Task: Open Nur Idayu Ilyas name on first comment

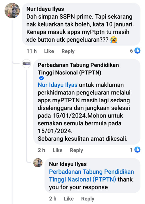Action: pyautogui.click(x=45, y=9)
